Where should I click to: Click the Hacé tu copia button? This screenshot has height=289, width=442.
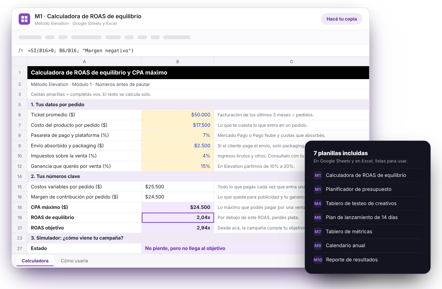(342, 19)
